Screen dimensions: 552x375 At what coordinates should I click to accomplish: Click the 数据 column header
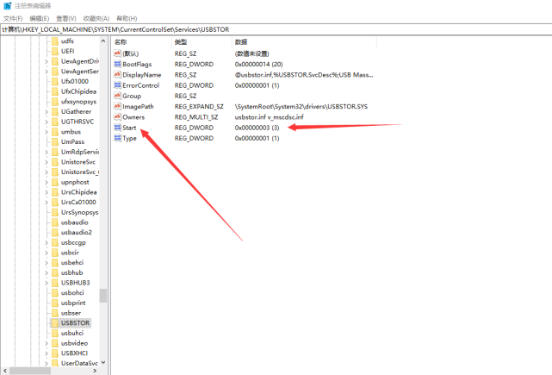tap(241, 41)
